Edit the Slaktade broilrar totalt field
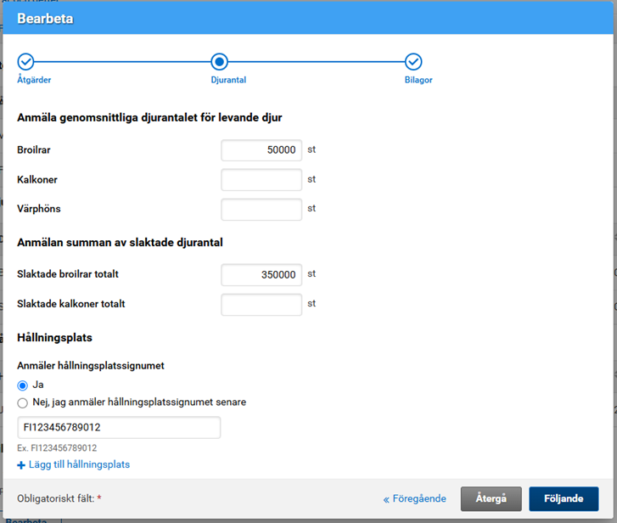Viewport: 617px width, 523px height. click(261, 275)
